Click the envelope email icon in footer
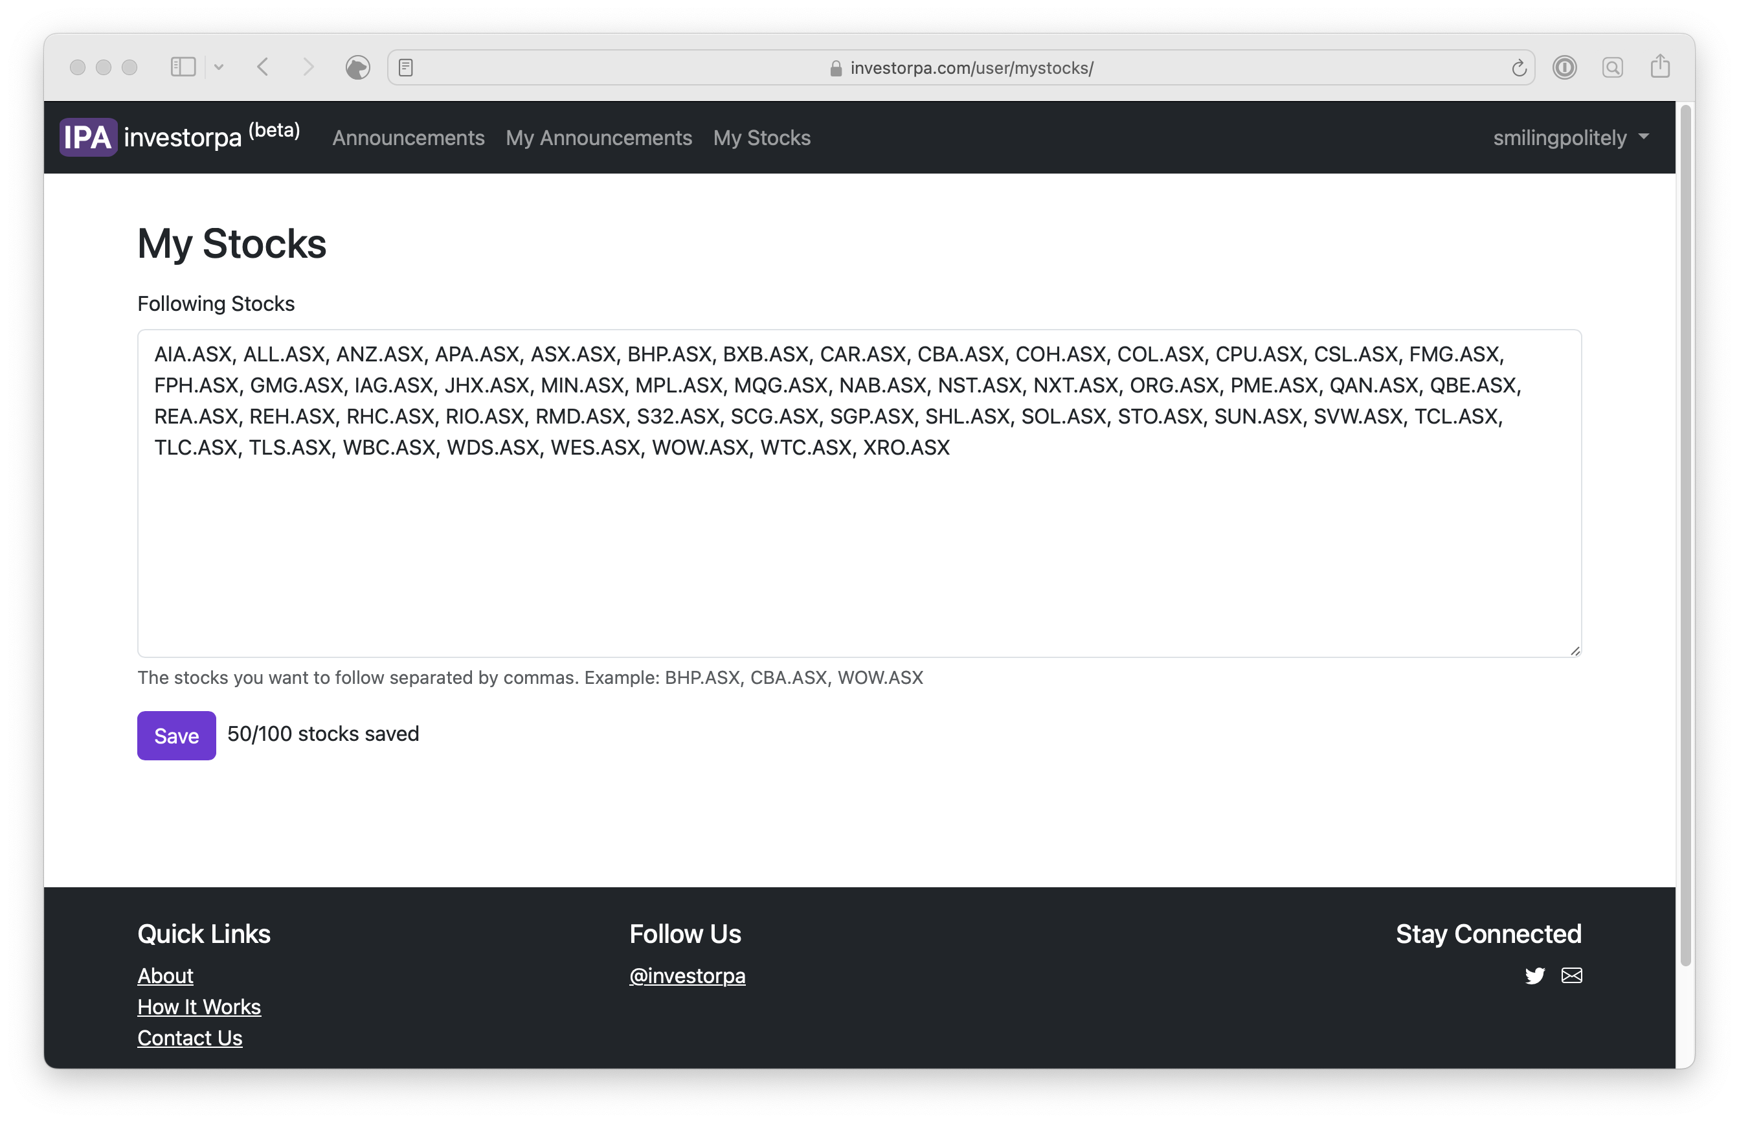 pos(1571,976)
